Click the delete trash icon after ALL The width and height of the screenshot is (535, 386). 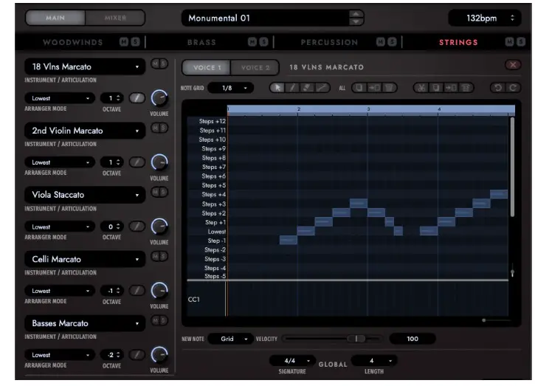point(390,88)
